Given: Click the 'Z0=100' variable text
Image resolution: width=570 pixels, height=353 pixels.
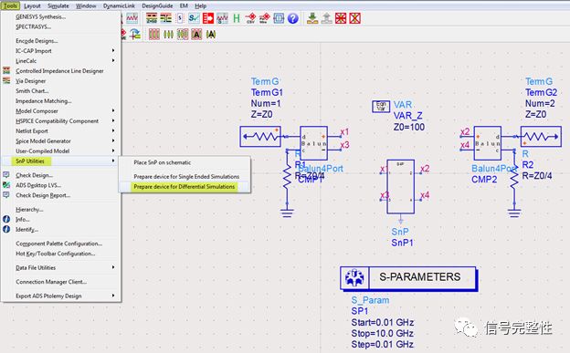Looking at the screenshot, I should point(409,127).
